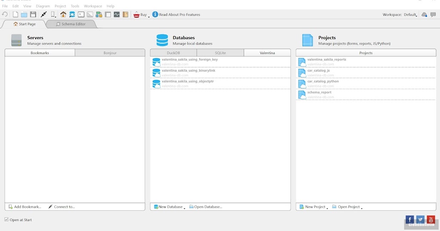Click Open Database button

tap(206, 207)
